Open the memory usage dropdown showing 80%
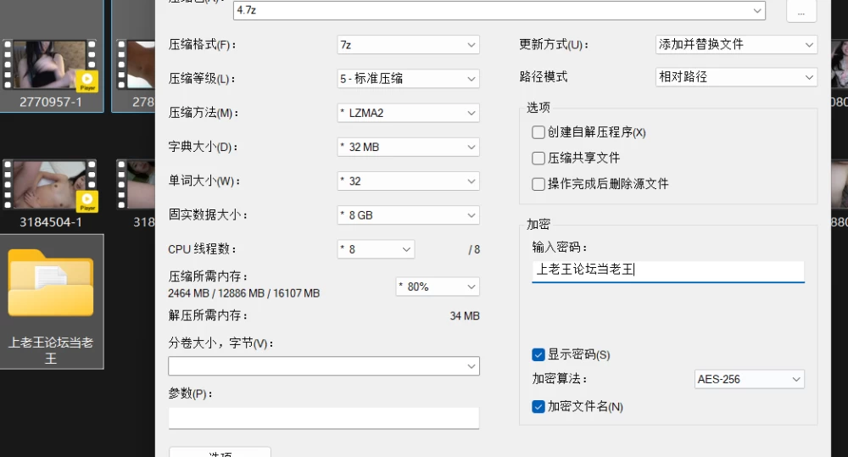 pyautogui.click(x=438, y=287)
